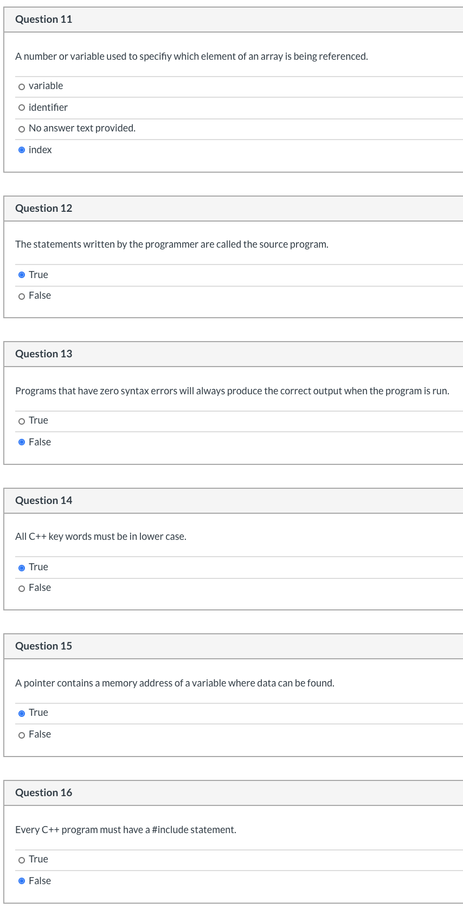
Task: Pick the 'index' radio button
Action: 22,150
